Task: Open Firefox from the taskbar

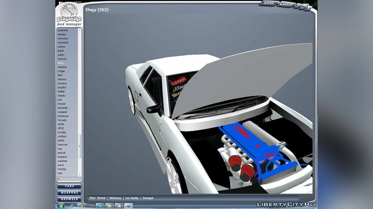Action: tap(91, 206)
